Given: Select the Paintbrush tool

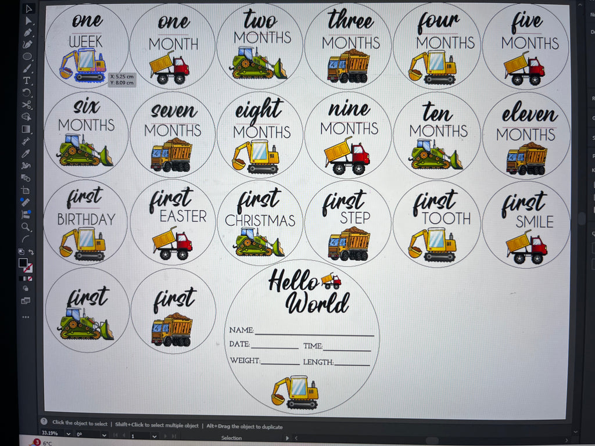Looking at the screenshot, I should (27, 69).
